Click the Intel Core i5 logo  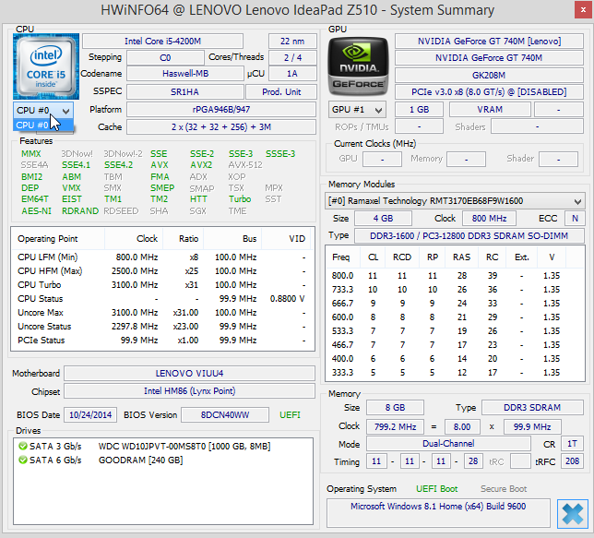(46, 66)
